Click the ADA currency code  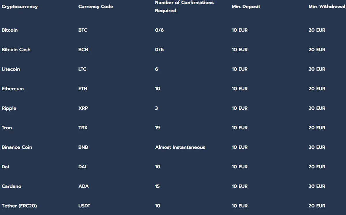[x=83, y=186]
